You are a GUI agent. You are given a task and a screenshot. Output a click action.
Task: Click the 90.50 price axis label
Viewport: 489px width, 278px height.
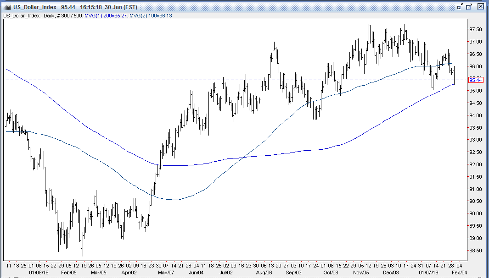tap(477, 201)
